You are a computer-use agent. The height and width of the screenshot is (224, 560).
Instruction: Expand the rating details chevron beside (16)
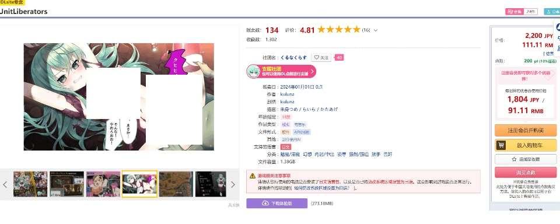tap(375, 30)
